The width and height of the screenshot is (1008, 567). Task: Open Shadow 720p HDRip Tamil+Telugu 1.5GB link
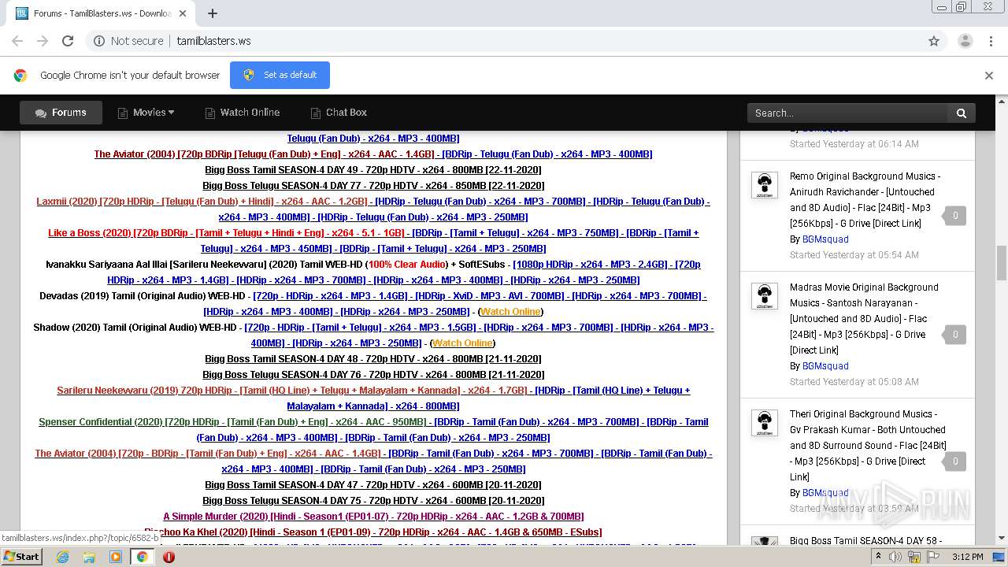pos(360,328)
